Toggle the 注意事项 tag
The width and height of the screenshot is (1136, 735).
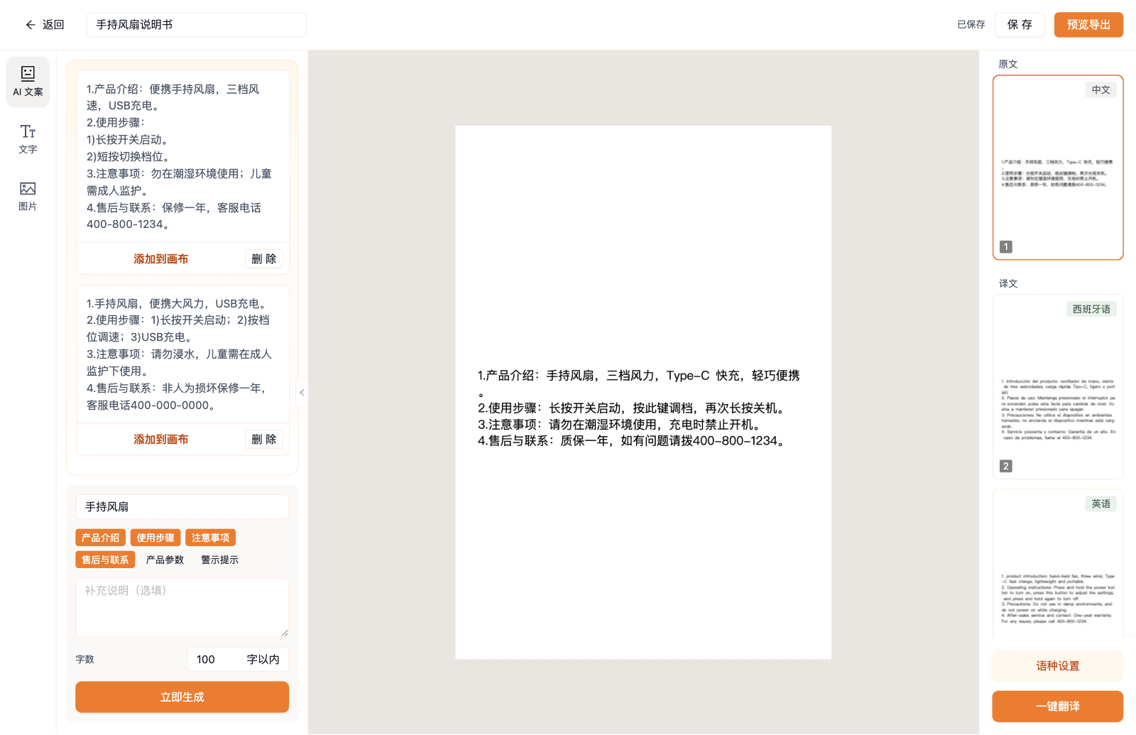(x=210, y=538)
